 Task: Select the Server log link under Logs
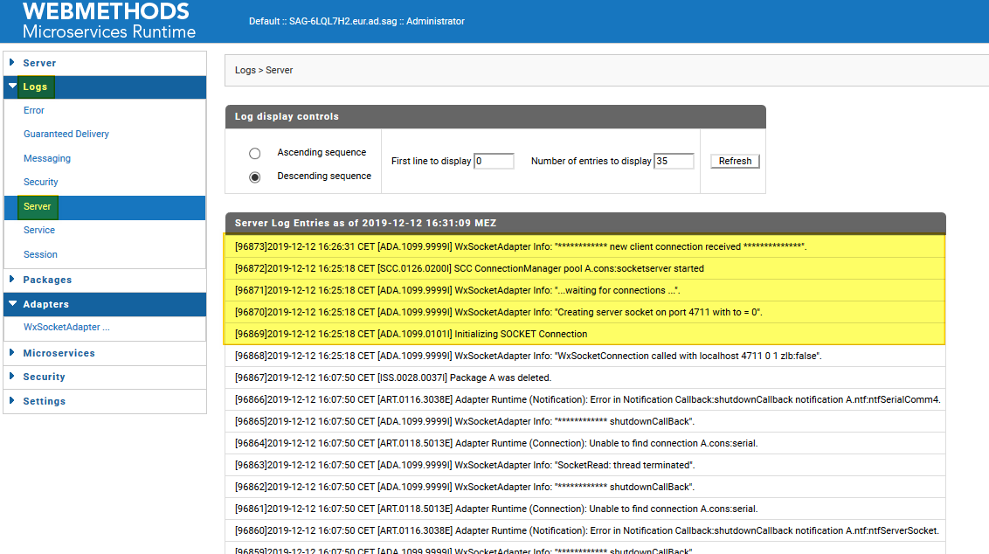pos(38,206)
